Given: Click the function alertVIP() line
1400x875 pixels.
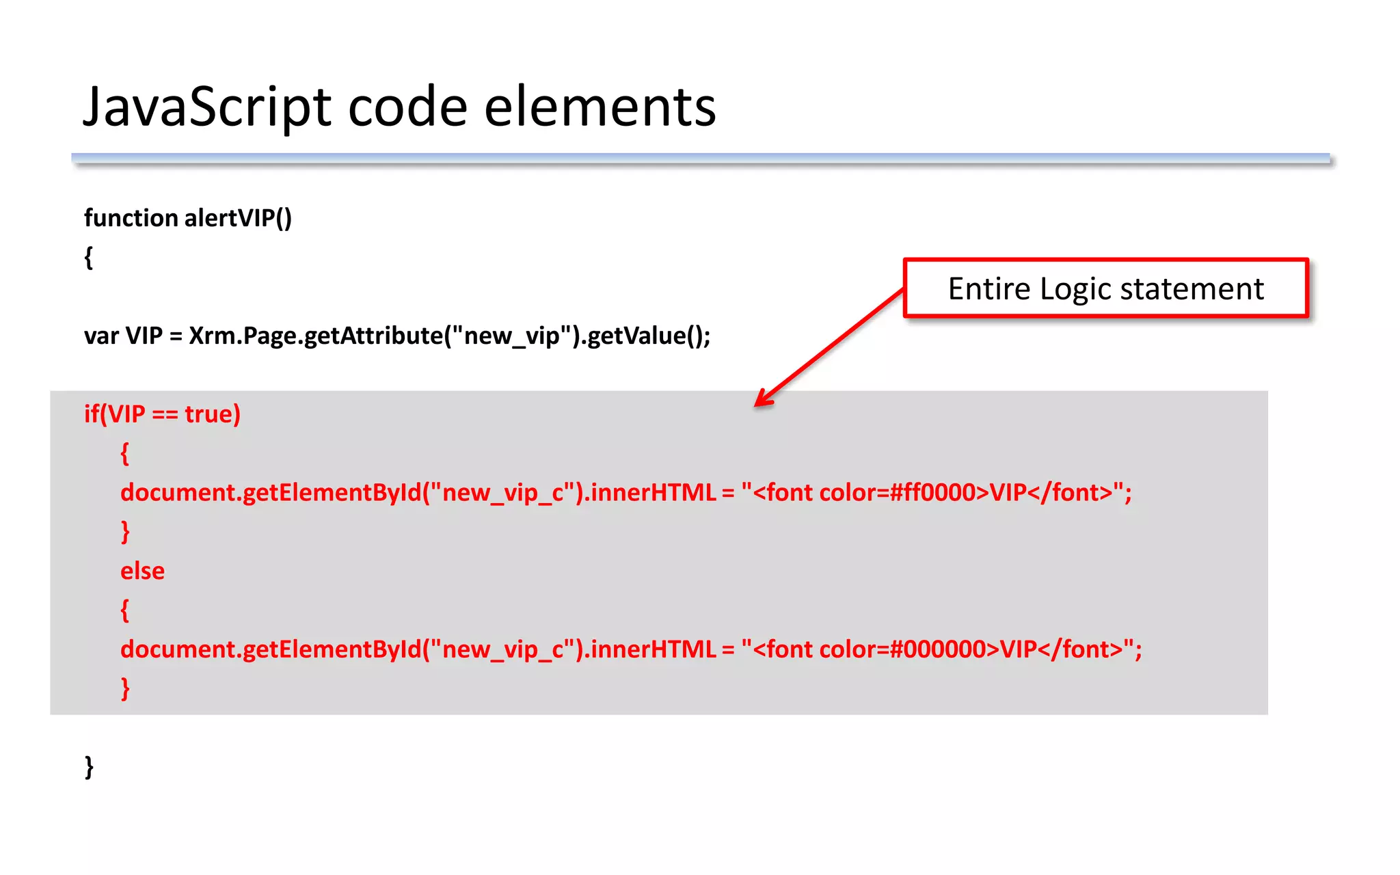Looking at the screenshot, I should pos(188,218).
